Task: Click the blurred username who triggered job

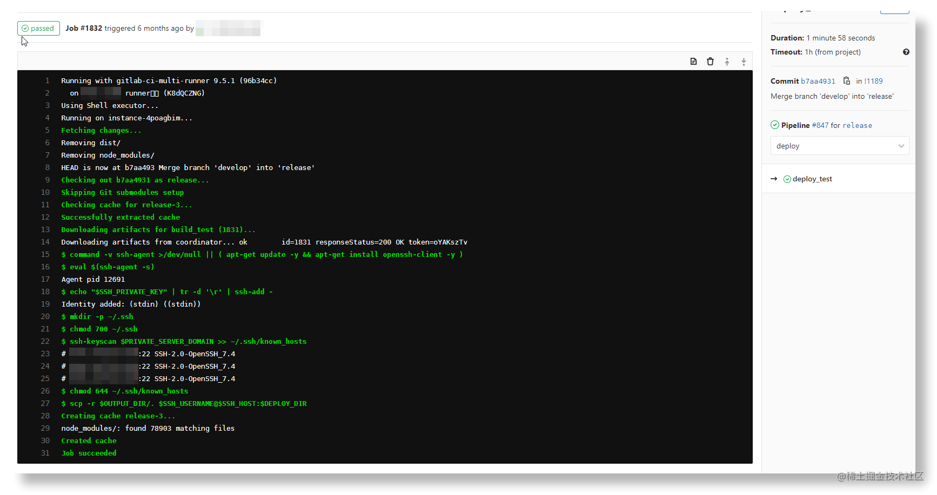Action: (x=228, y=28)
